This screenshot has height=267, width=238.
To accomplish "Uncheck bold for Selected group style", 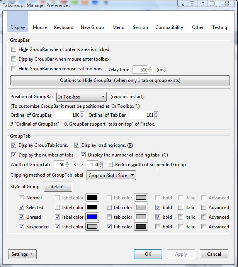I will coord(158,207).
